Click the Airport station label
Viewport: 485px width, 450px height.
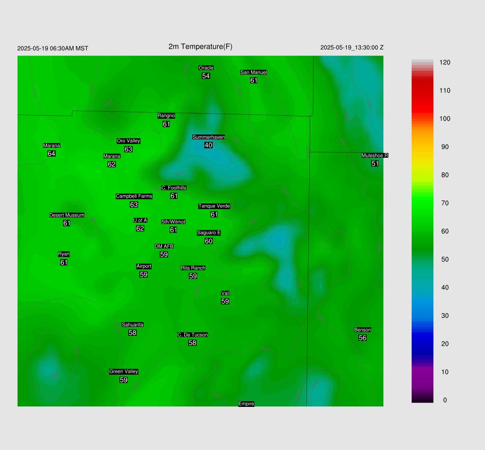tap(144, 266)
